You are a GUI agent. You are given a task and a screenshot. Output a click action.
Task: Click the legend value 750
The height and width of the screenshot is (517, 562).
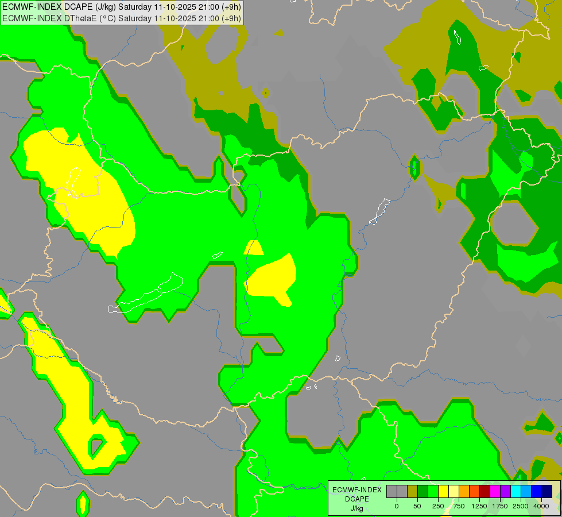coord(459,506)
